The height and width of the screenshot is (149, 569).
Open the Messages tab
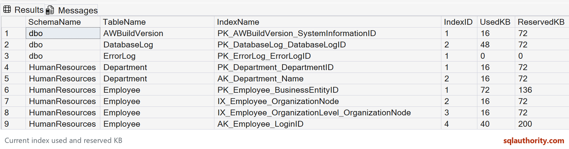point(72,10)
